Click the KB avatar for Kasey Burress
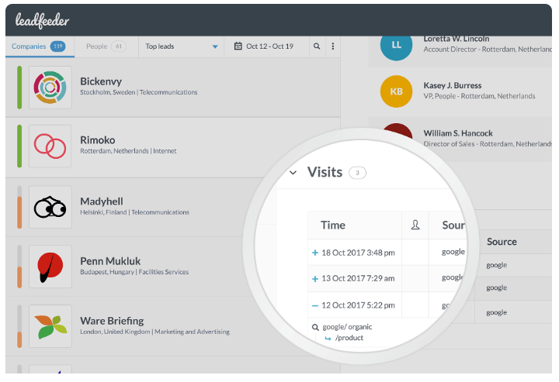Image resolution: width=559 pixels, height=382 pixels. click(x=396, y=91)
